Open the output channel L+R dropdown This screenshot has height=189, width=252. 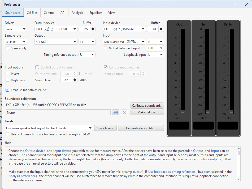(x=87, y=42)
